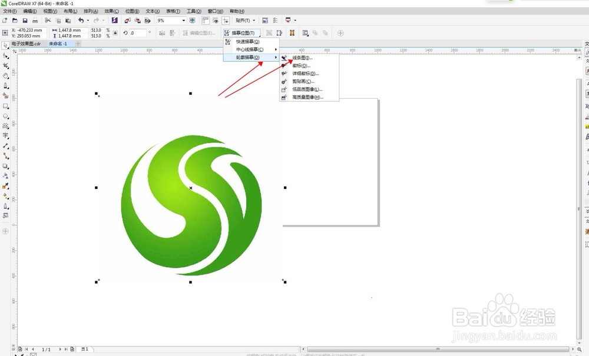Image resolution: width=589 pixels, height=356 pixels.
Task: Select the Ellipse tool
Action: click(6, 117)
